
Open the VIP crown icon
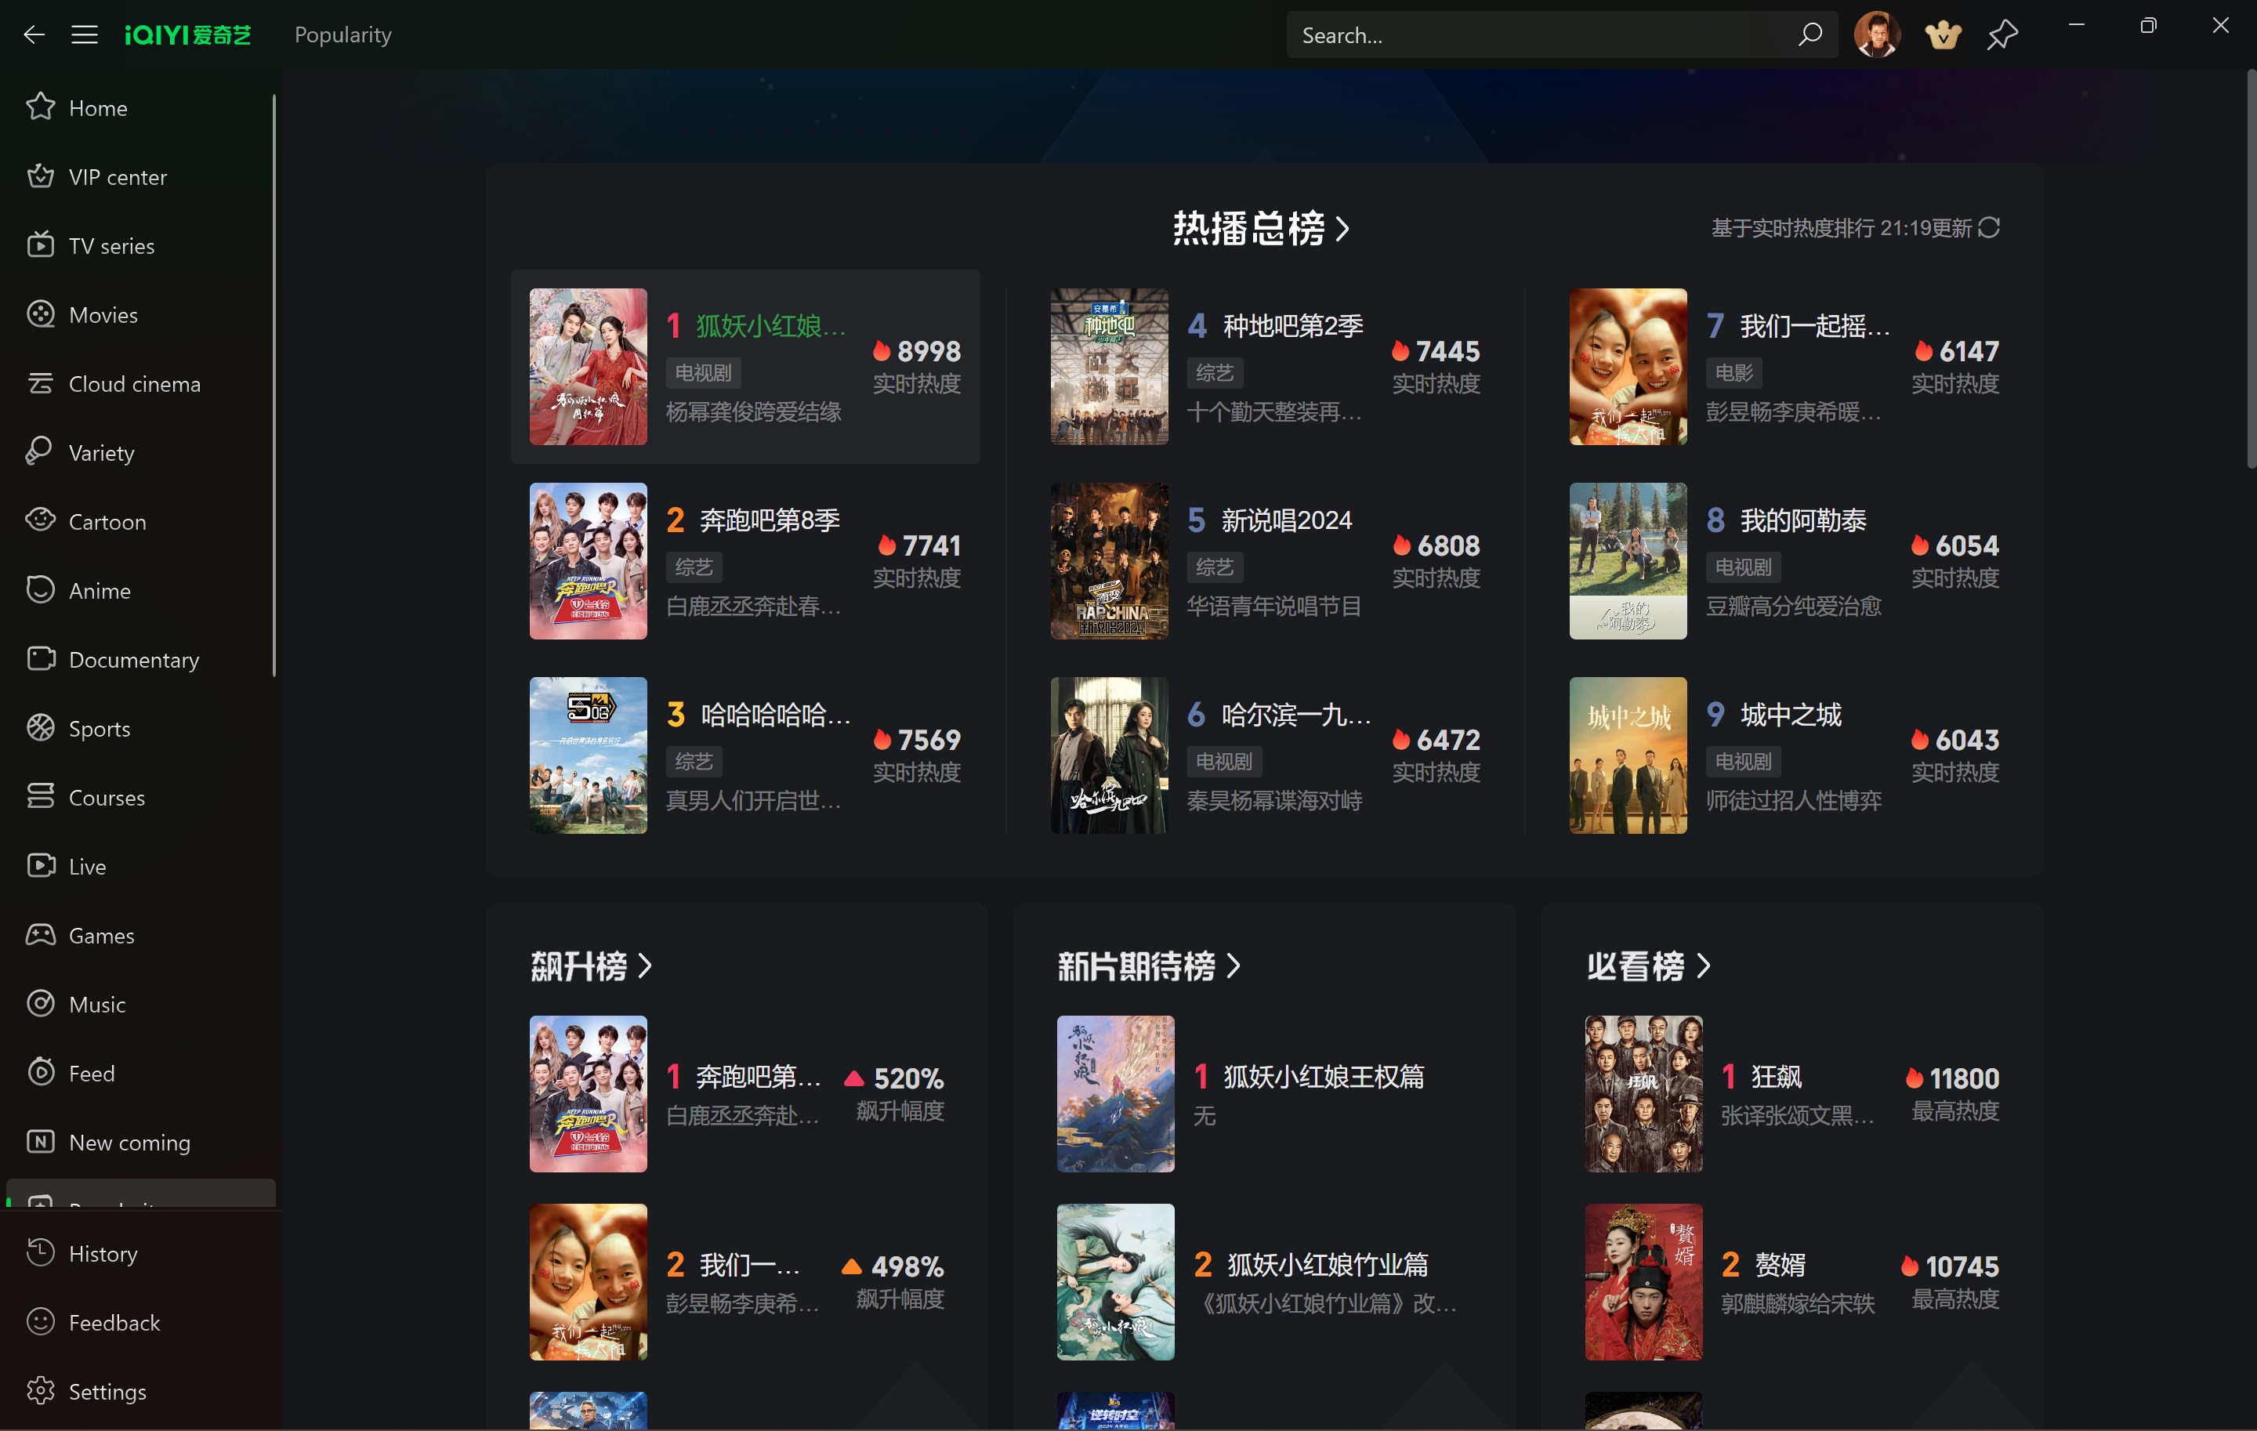click(1942, 34)
